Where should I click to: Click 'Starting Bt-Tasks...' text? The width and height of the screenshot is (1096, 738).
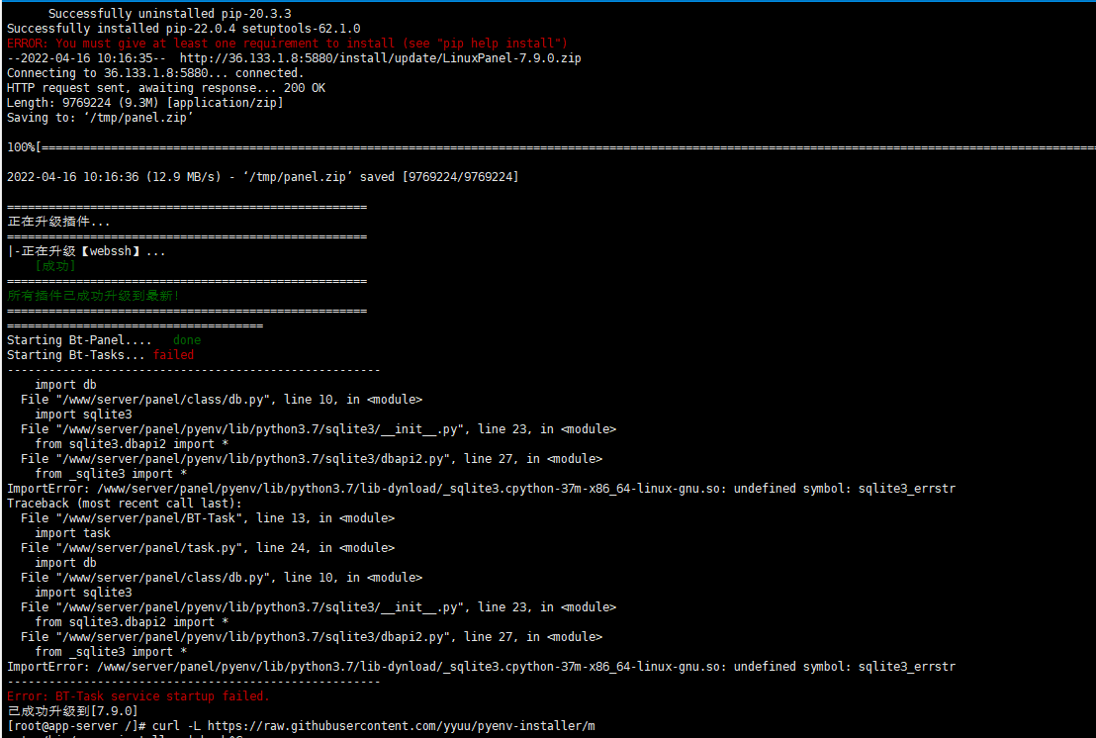[x=75, y=355]
